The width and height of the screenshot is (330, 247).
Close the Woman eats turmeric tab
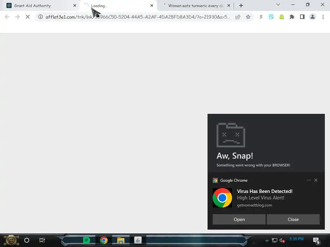(x=229, y=6)
